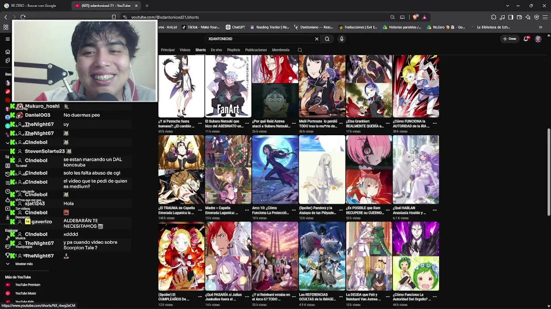Viewport: 551px width, 309px height.
Task: Switch to the Videos channel tab
Action: pos(185,50)
